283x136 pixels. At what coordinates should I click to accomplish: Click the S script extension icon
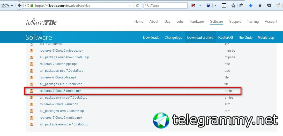point(224,6)
